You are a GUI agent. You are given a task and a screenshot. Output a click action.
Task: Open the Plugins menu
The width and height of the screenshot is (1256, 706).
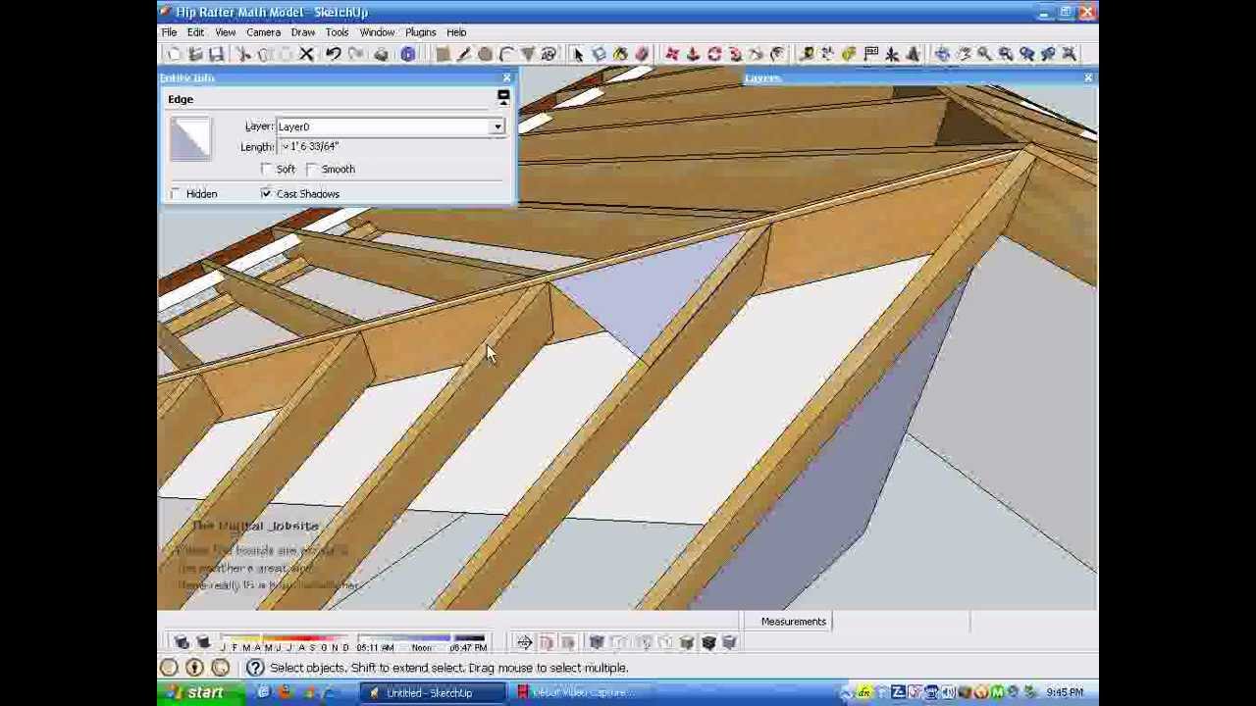click(x=420, y=32)
